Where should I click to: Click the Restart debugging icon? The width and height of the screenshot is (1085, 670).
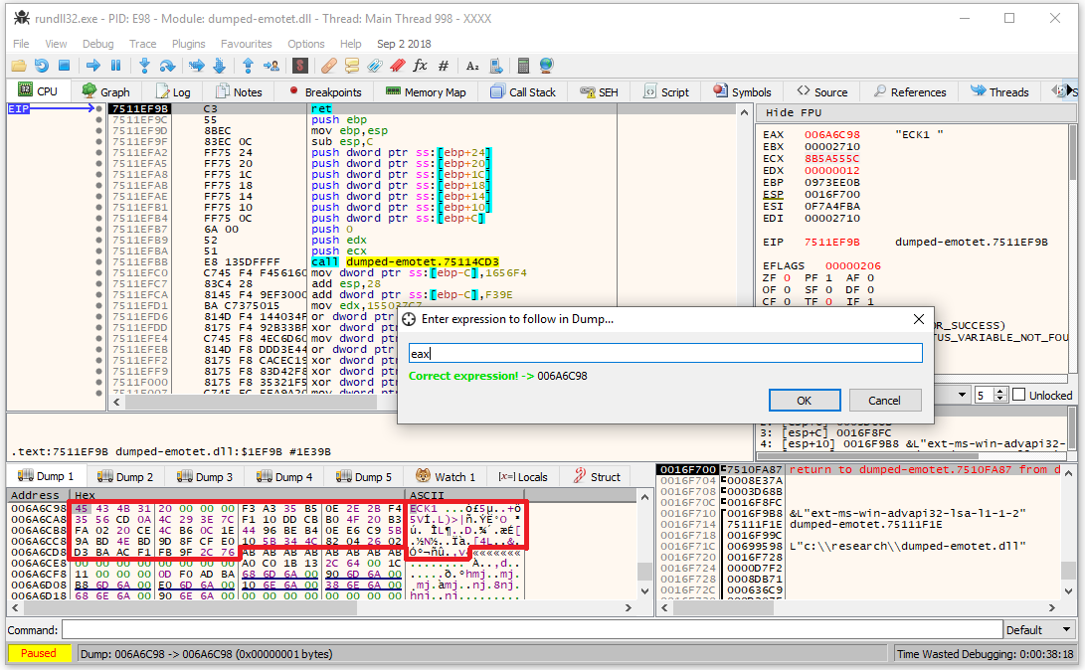pyautogui.click(x=41, y=66)
